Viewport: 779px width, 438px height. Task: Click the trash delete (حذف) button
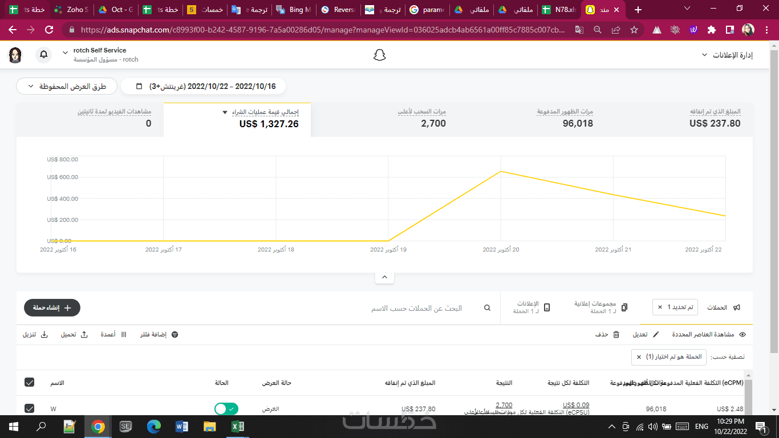607,334
